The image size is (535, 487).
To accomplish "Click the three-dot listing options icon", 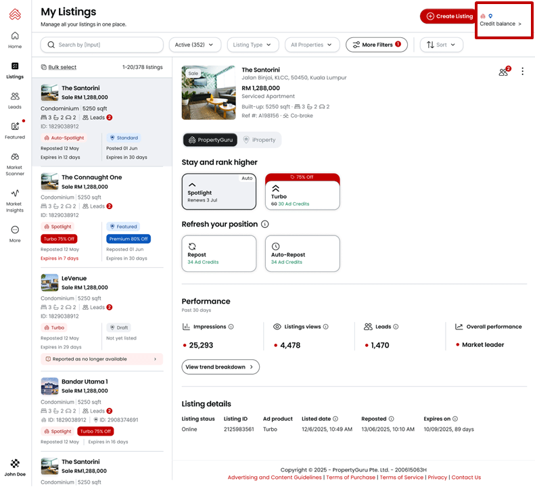I will coord(522,72).
